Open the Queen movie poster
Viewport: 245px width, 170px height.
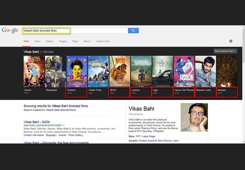point(34,71)
